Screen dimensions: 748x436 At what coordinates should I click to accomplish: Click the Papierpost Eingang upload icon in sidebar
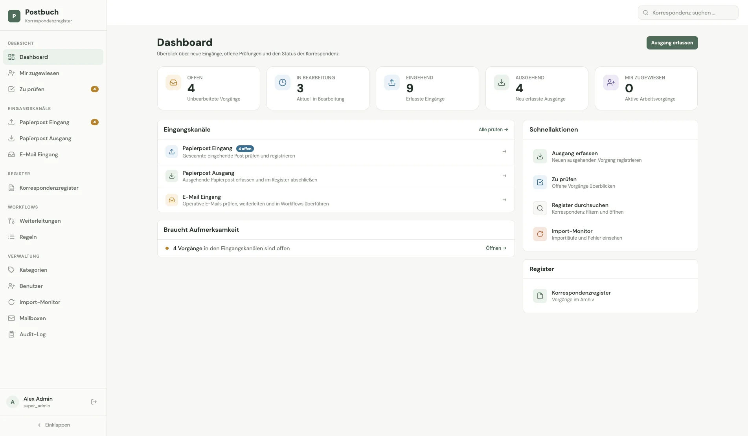coord(11,122)
